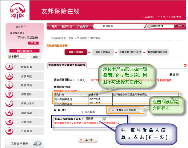Image resolution: width=188 pixels, height=148 pixels.
Task: Open 会员专区 sidebar icon
Action: (9, 76)
